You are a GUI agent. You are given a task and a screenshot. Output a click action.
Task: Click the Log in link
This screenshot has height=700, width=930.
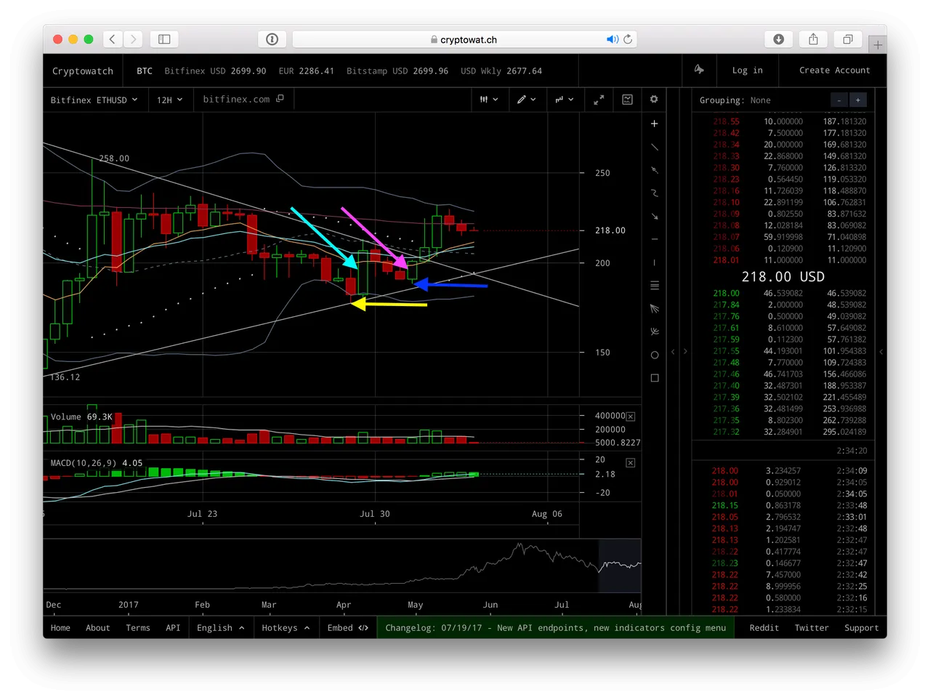747,71
